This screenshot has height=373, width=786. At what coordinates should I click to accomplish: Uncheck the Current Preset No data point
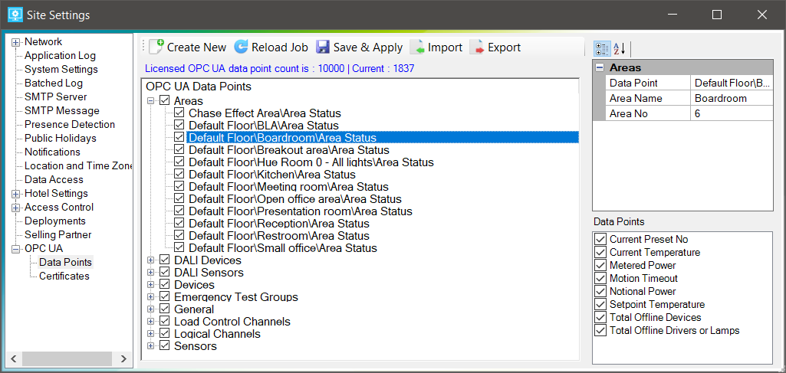pos(600,239)
